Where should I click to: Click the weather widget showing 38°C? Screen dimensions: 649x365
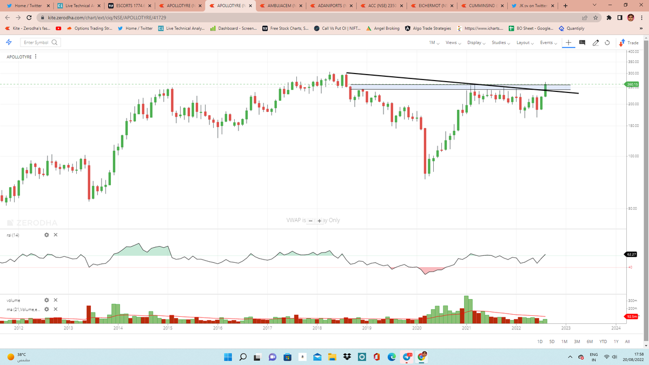(19, 356)
